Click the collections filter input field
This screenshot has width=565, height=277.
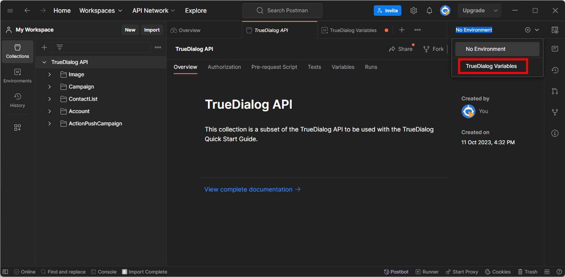coord(101,47)
